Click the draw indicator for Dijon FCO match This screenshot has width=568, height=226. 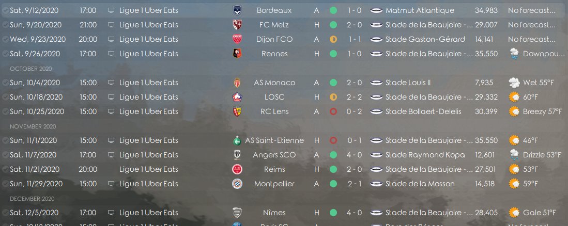pos(333,39)
